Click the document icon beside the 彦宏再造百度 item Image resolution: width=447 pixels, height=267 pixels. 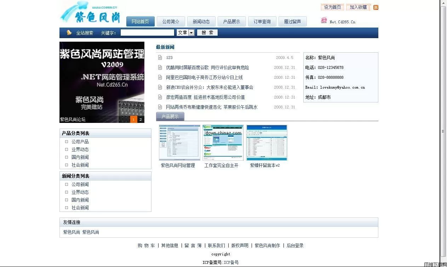[160, 97]
